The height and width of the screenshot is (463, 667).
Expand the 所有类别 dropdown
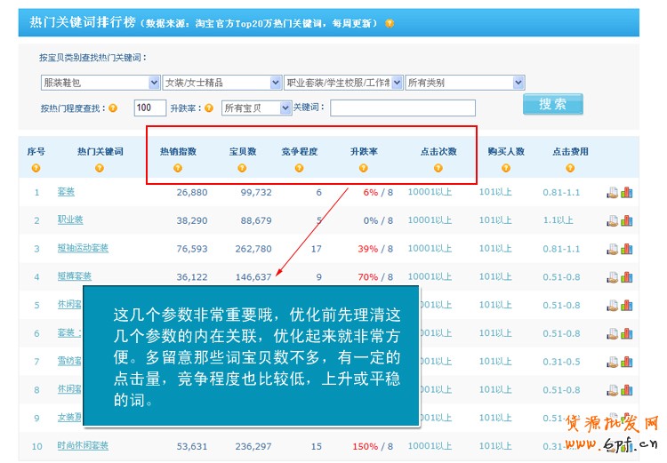464,83
